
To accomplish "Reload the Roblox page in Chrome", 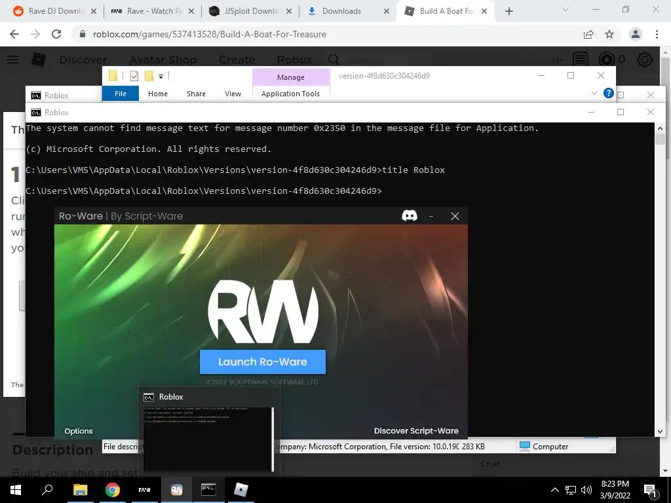I will tap(56, 34).
